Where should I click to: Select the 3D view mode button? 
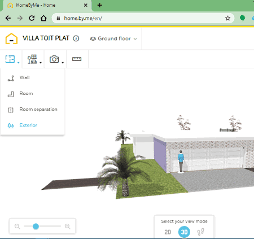pyautogui.click(x=184, y=232)
